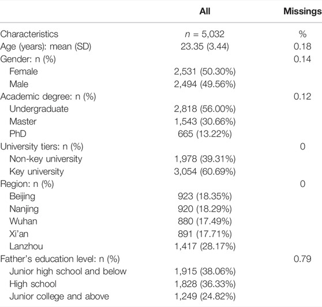The height and width of the screenshot is (307, 322).
Task: Click the Undergraduate value 2,818 (56.00%)
Action: pyautogui.click(x=205, y=109)
